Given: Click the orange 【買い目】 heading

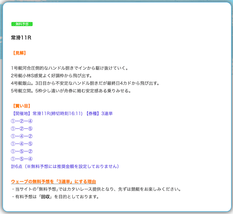Looking at the screenshot, I should [x=22, y=106].
